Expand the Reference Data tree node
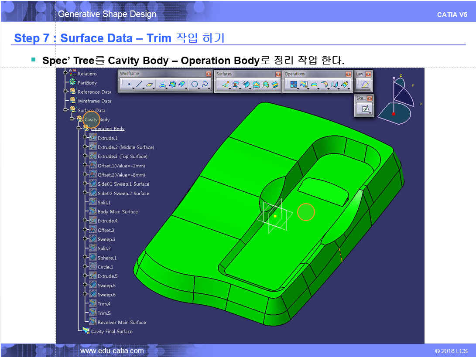 coord(66,92)
